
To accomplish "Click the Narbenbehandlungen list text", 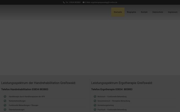I will (17, 101).
